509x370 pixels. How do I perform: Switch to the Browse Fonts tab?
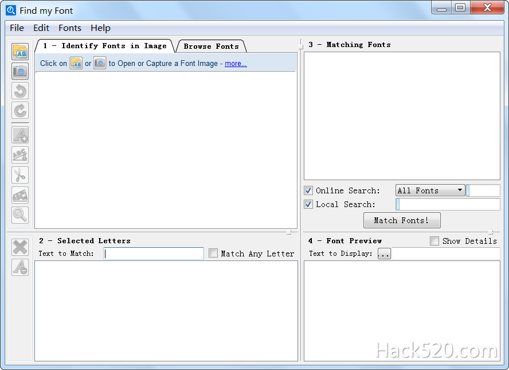(212, 46)
